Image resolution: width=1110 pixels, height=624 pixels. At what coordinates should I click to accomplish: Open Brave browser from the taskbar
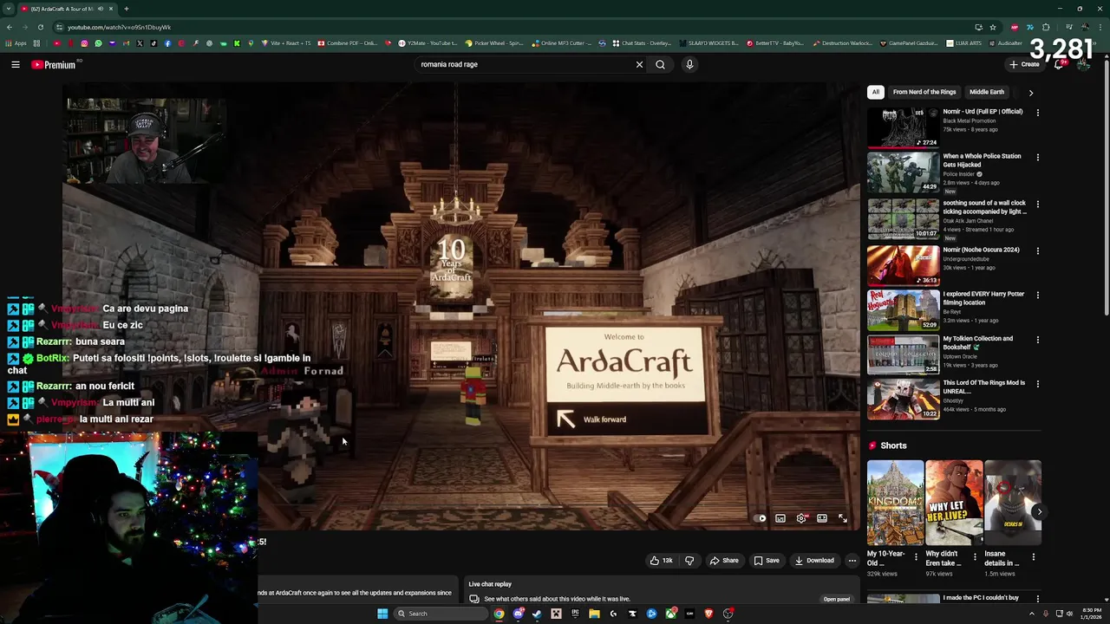click(708, 614)
